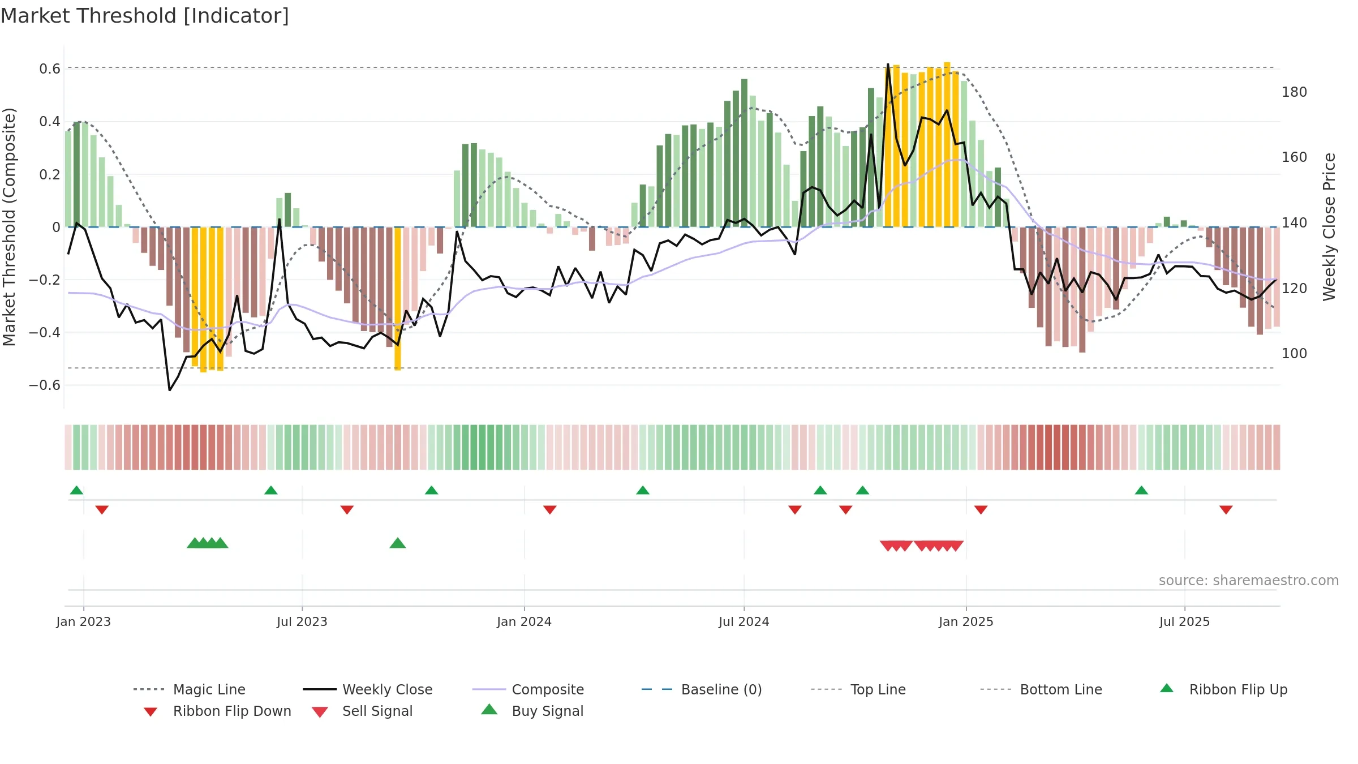Click the orange bar at the Sep 2023 low
Viewport: 1358px width, 764px height.
(398, 299)
